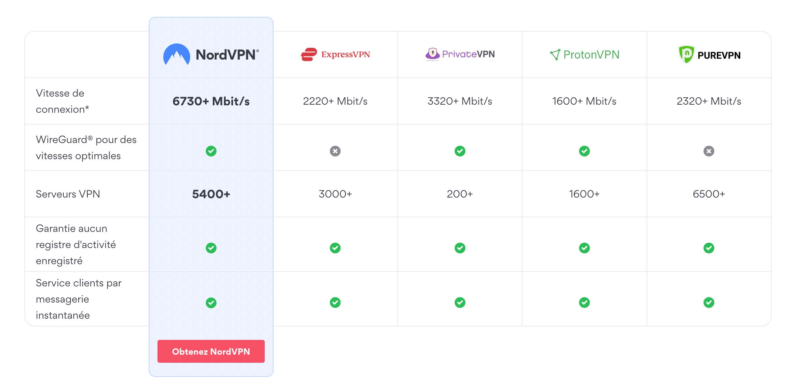Click the PureVPN logo

pyautogui.click(x=709, y=55)
